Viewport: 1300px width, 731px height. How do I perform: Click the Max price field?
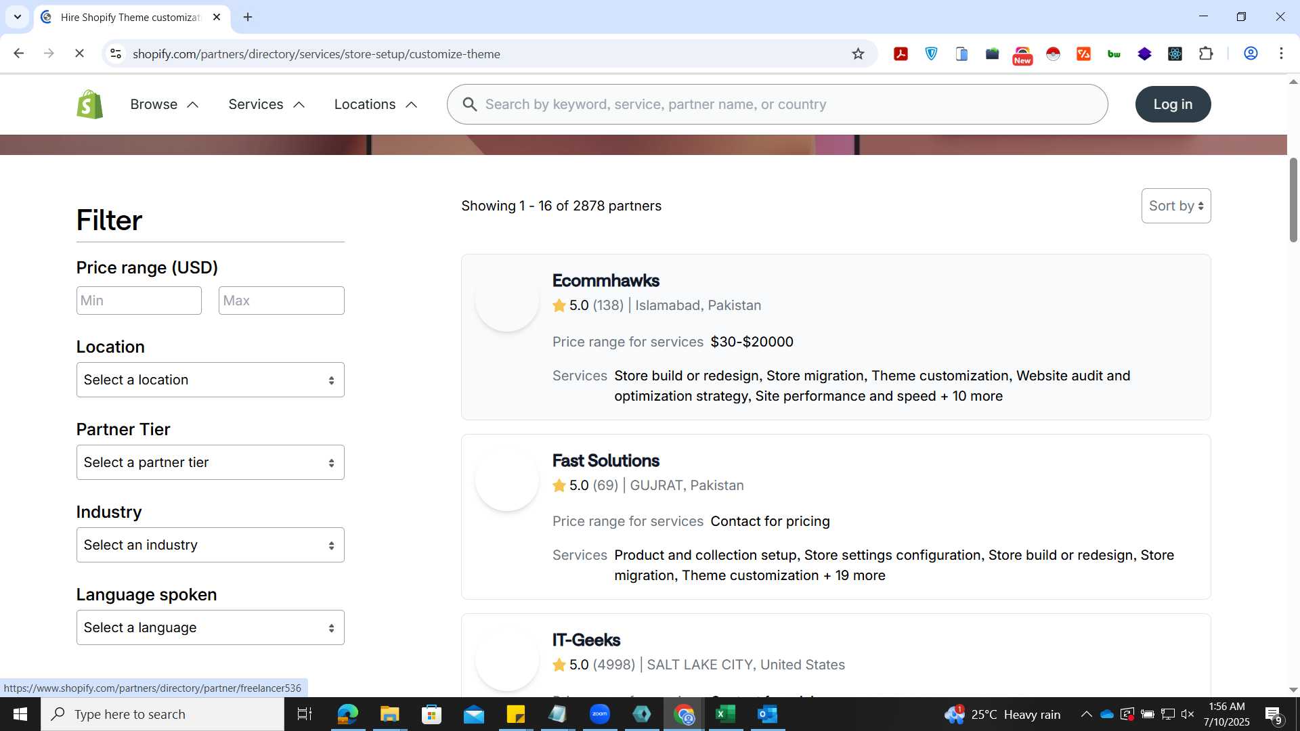tap(281, 301)
